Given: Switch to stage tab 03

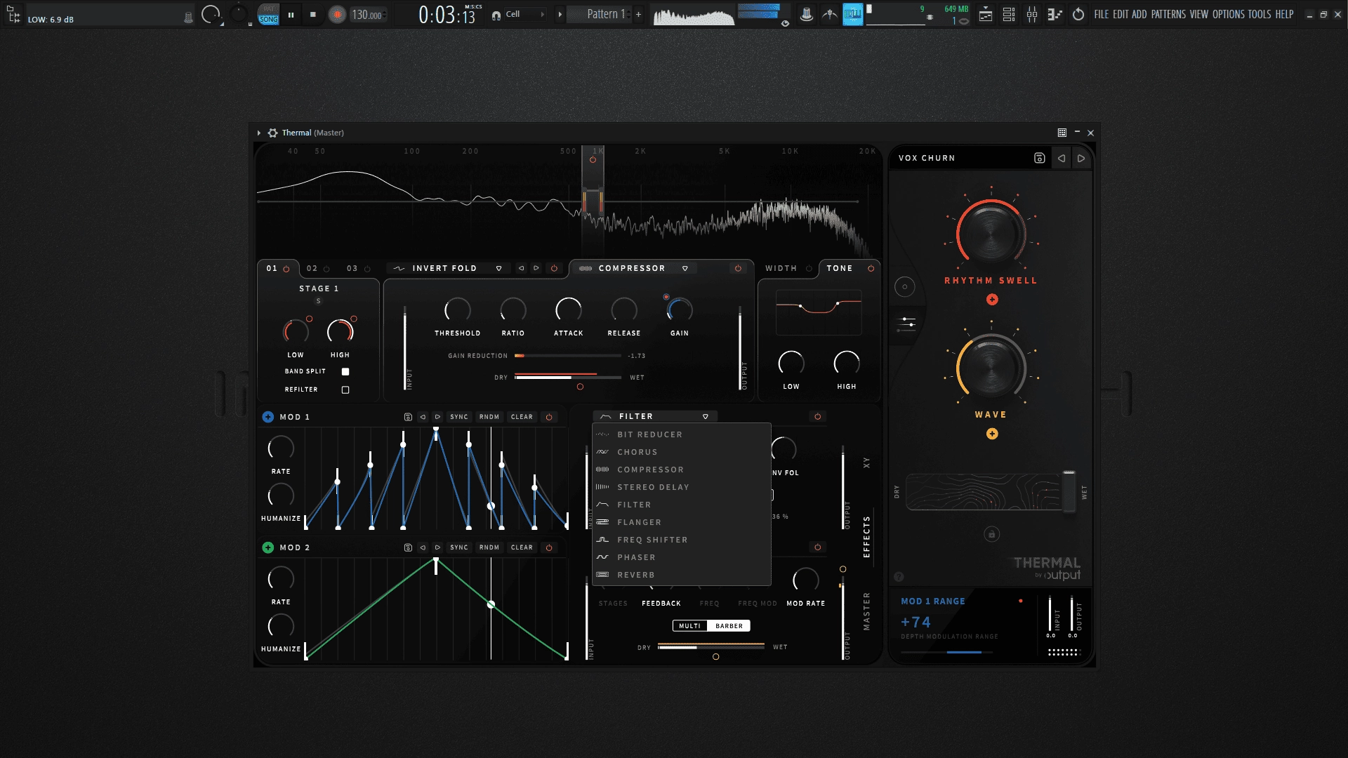Looking at the screenshot, I should coord(352,268).
